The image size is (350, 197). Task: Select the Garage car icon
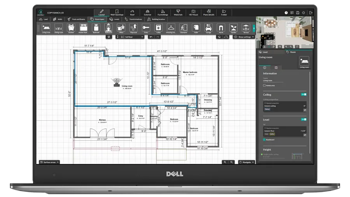pos(208,28)
